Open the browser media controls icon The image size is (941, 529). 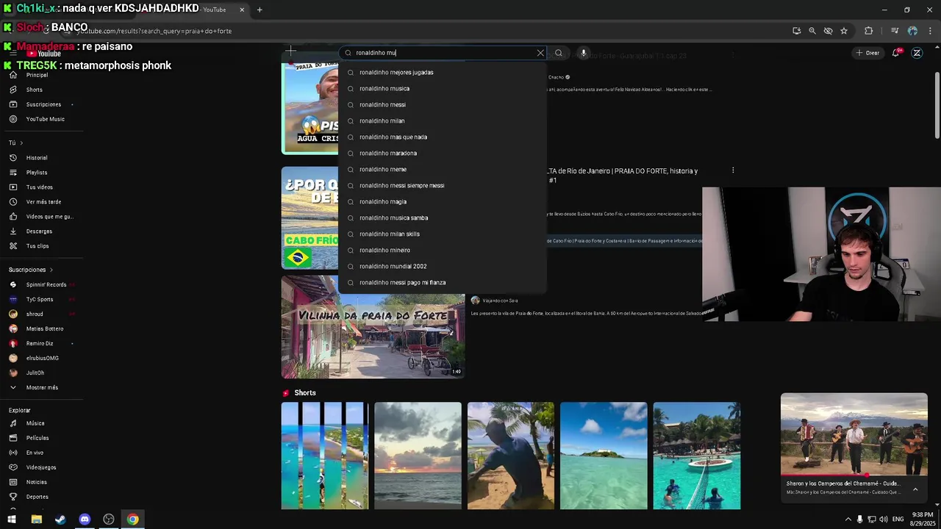tap(895, 31)
